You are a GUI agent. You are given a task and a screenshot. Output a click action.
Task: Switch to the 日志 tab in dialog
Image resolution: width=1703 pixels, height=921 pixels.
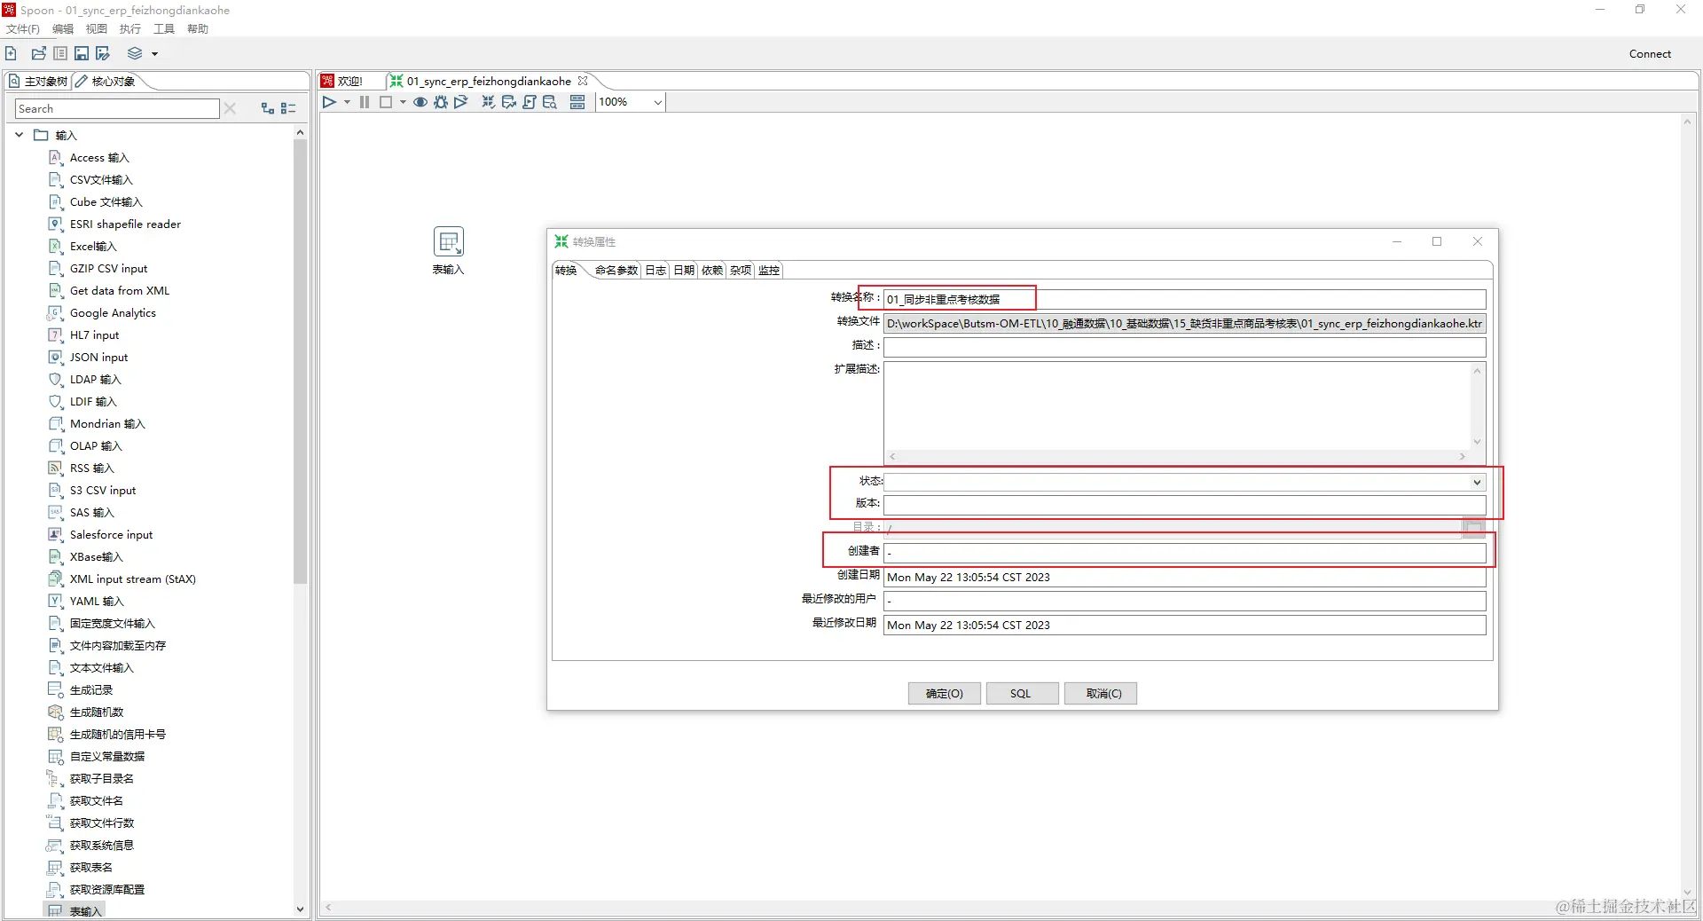655,271
